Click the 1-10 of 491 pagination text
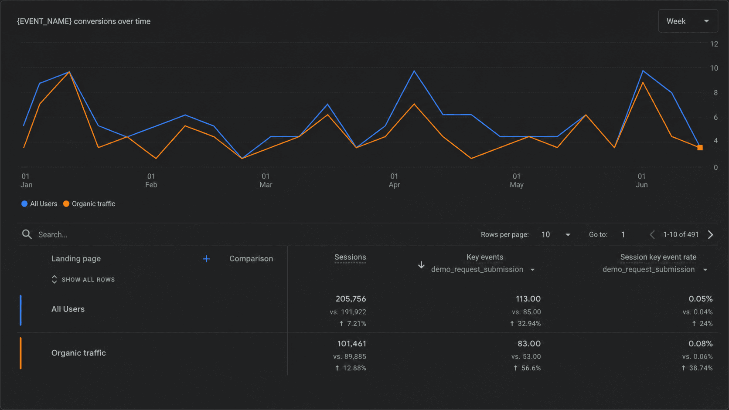Viewport: 729px width, 410px height. tap(681, 234)
